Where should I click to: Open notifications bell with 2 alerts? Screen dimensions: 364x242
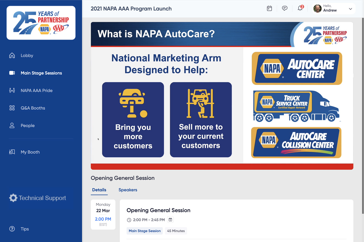[300, 8]
